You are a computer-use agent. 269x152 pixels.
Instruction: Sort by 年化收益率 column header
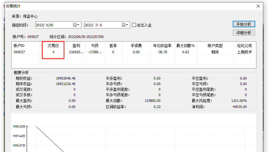162,46
